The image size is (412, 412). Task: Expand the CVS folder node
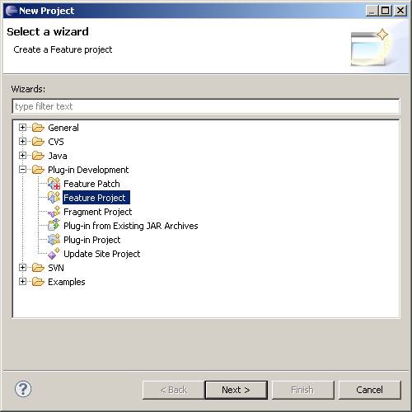point(22,142)
